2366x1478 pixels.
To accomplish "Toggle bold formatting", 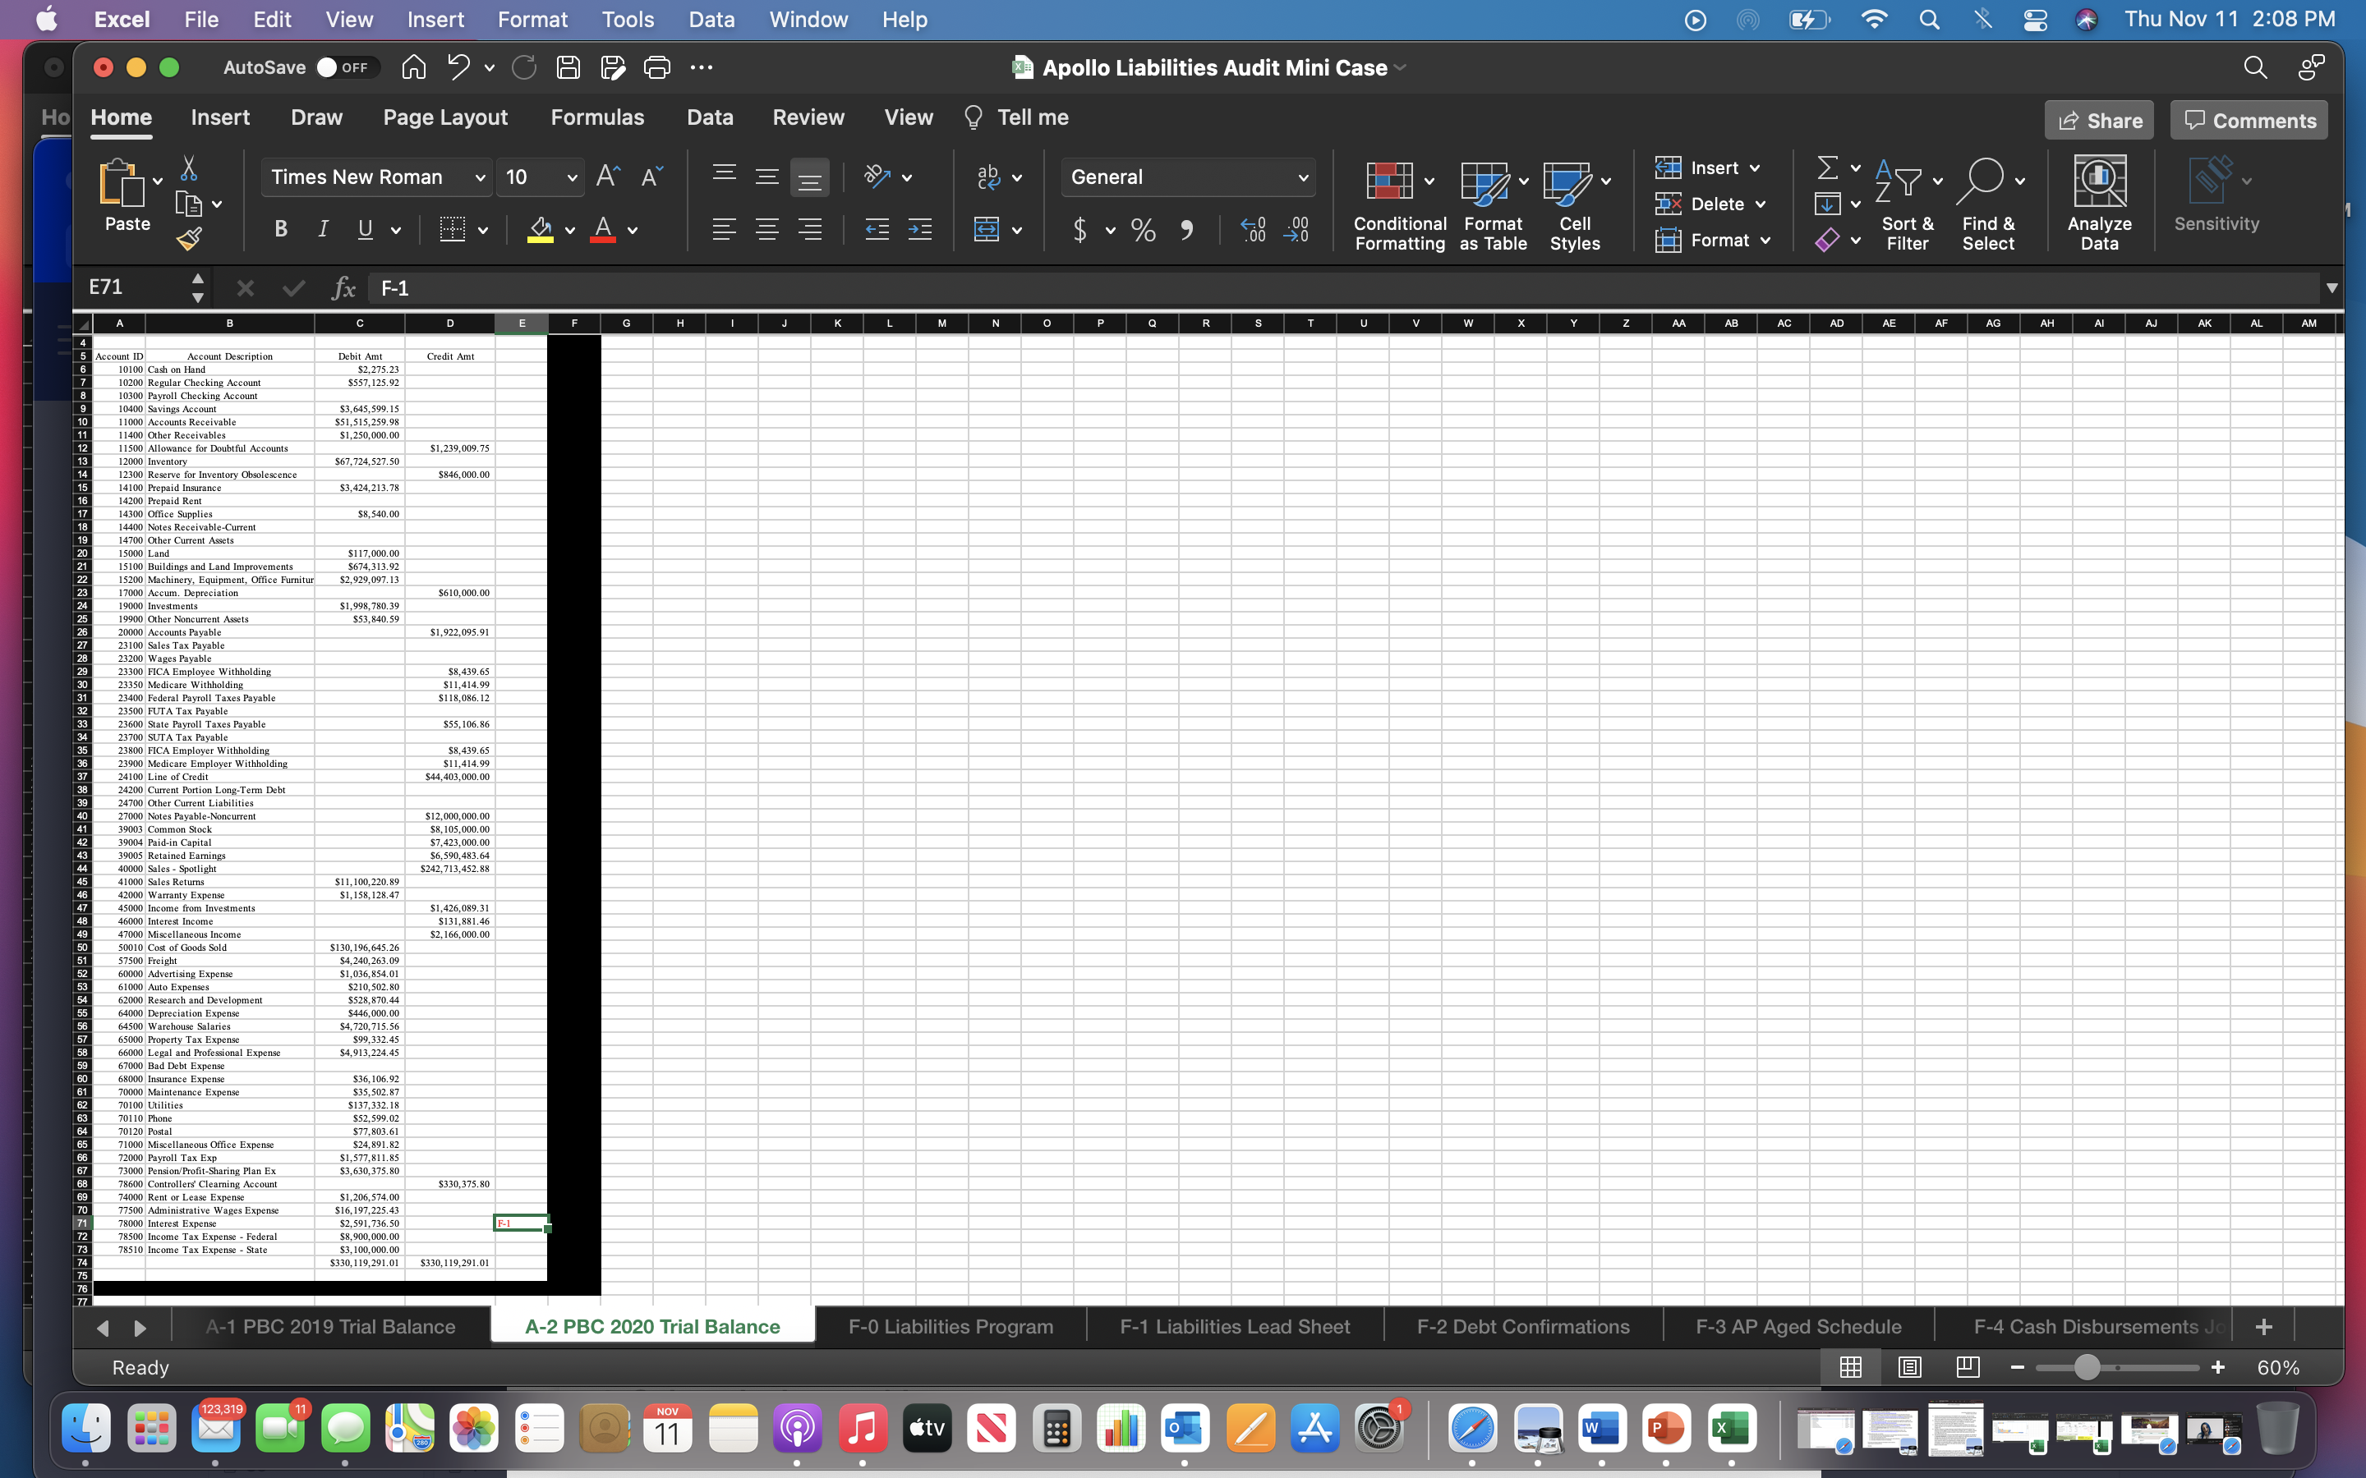I will point(281,230).
